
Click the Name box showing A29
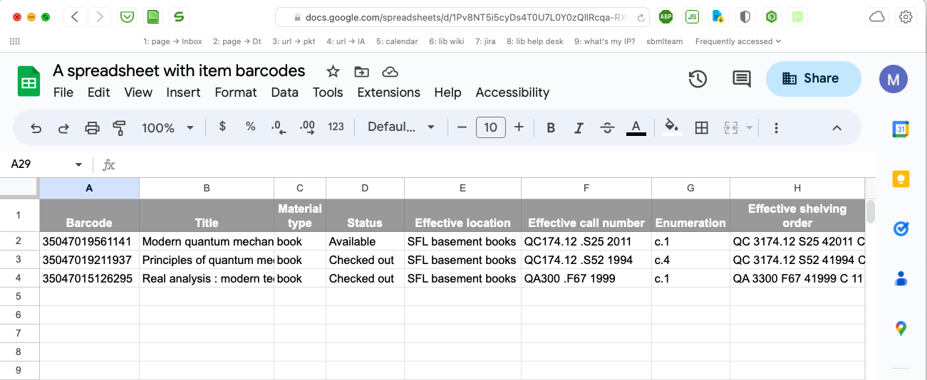coord(39,164)
